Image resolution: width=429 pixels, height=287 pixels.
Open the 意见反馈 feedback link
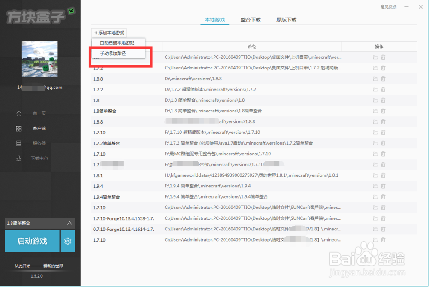(x=388, y=6)
